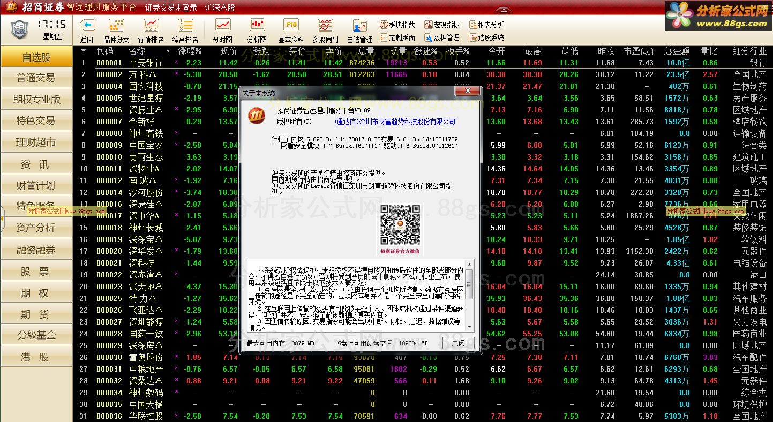Select 多股同列 multi-stock view icon
The image size is (773, 422).
(x=325, y=25)
